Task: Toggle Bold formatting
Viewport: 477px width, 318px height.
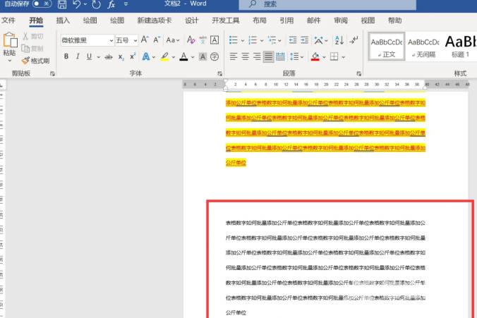Action: click(x=67, y=56)
